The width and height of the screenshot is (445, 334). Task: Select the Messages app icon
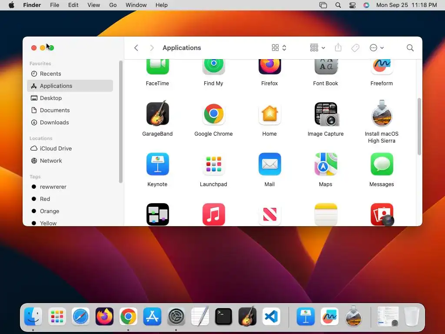pyautogui.click(x=382, y=164)
